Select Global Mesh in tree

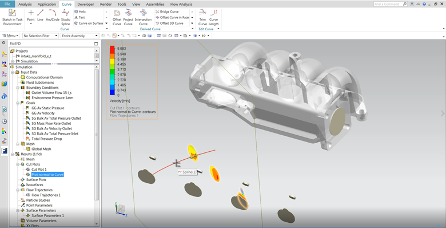pyautogui.click(x=41, y=149)
